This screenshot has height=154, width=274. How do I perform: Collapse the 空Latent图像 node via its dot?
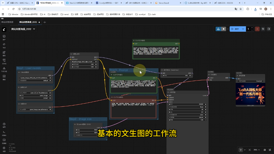(75, 124)
